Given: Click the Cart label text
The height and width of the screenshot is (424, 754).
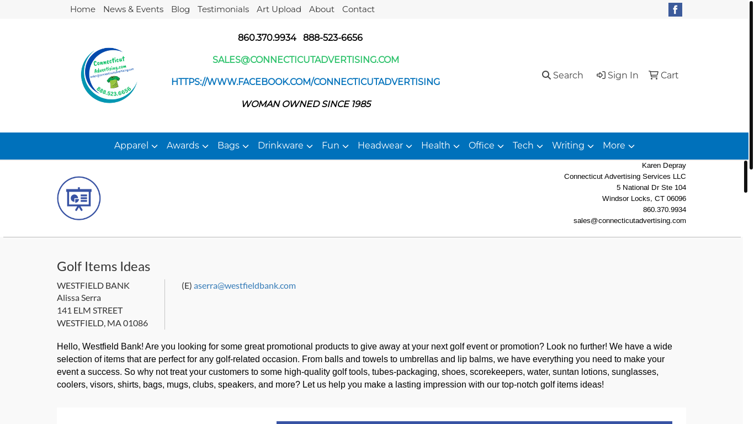Looking at the screenshot, I should pos(670,75).
